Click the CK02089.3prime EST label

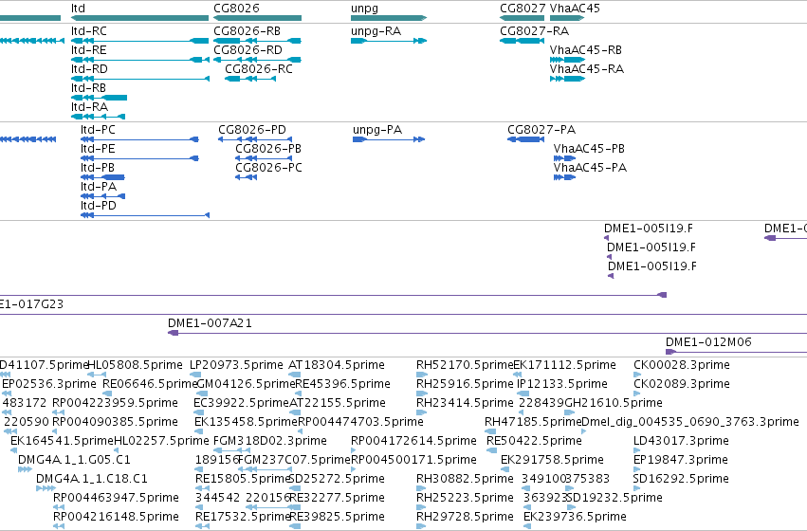682,384
